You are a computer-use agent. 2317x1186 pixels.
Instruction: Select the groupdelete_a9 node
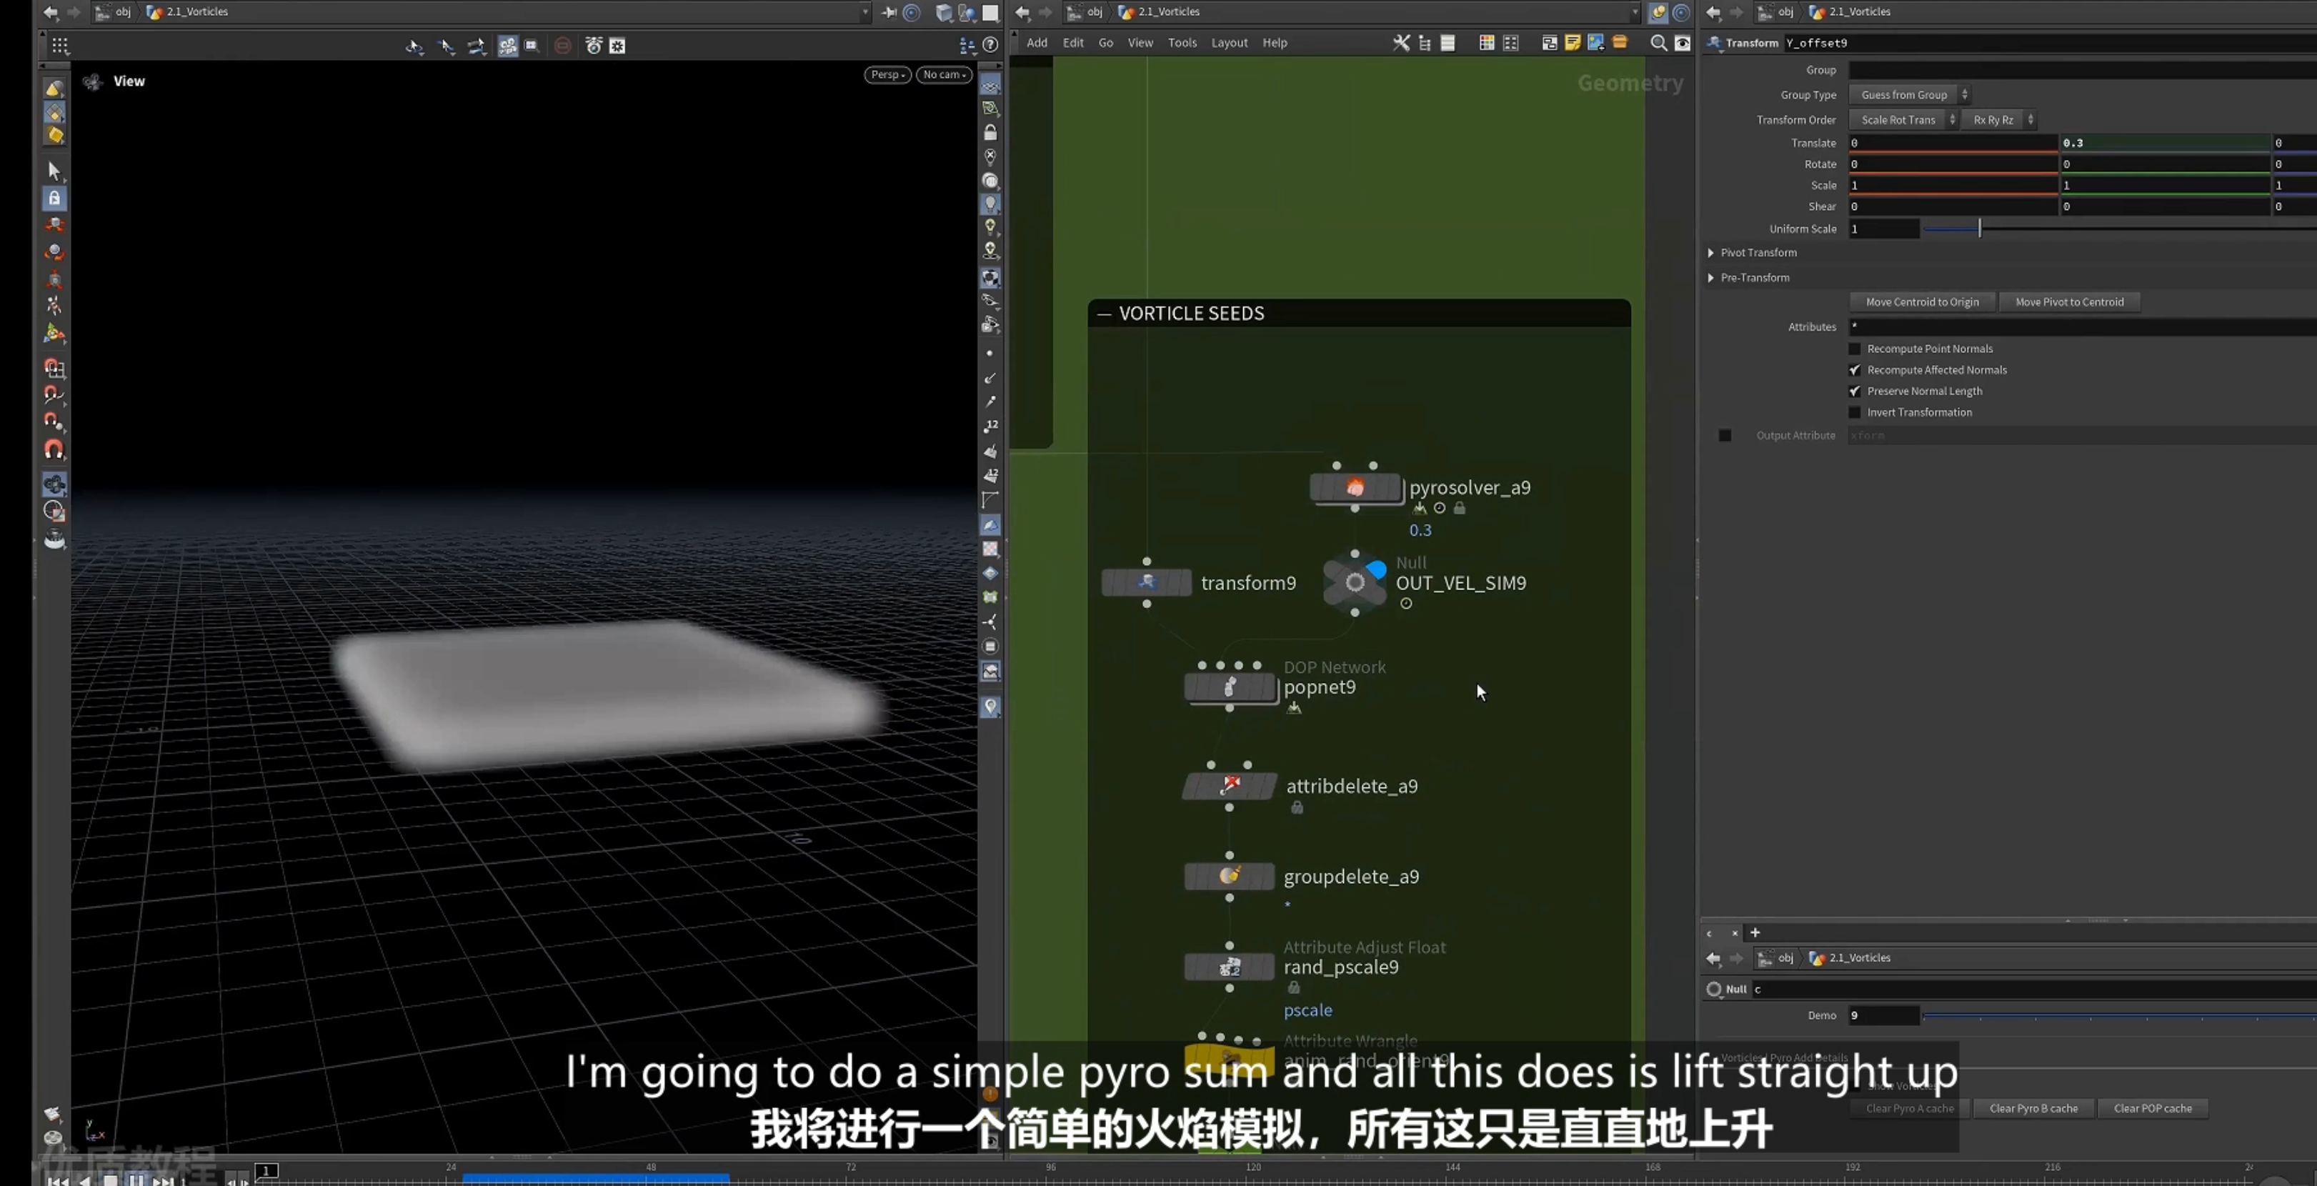1229,876
